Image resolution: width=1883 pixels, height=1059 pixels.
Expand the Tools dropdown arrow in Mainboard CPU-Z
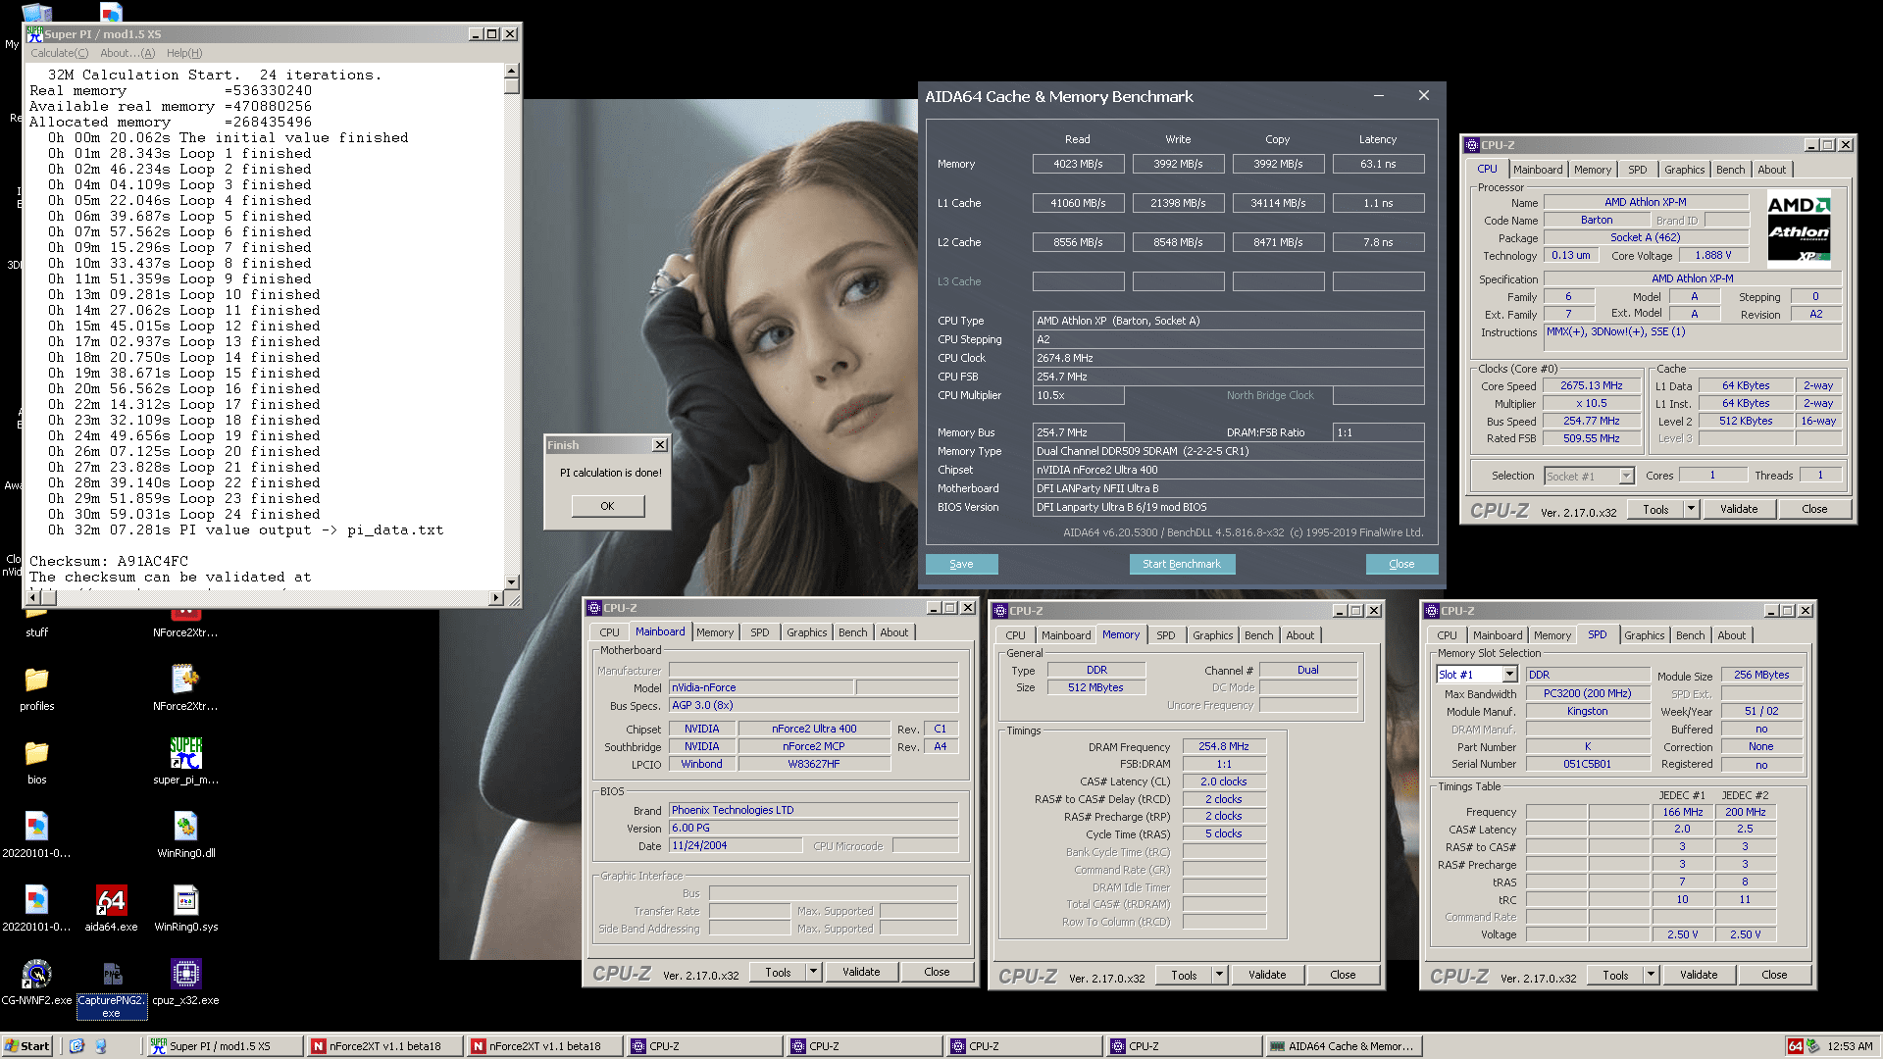(813, 972)
